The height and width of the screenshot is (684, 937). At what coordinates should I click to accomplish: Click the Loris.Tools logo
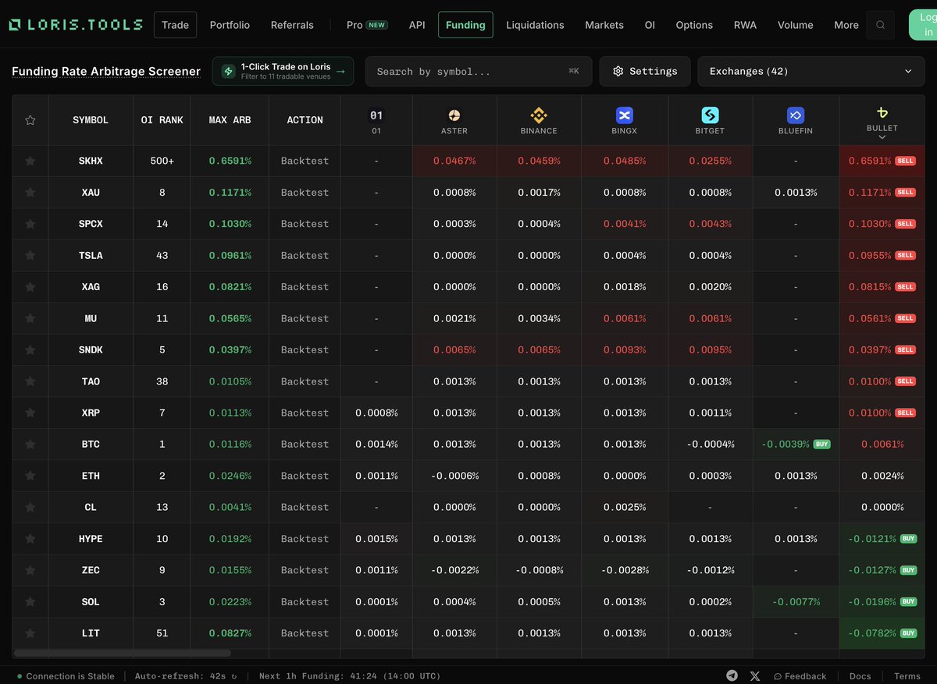click(76, 25)
